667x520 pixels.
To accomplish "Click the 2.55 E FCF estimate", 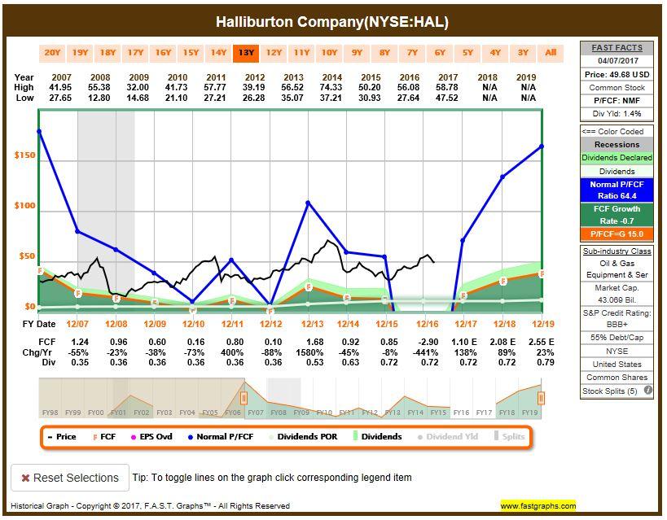I will coord(542,342).
